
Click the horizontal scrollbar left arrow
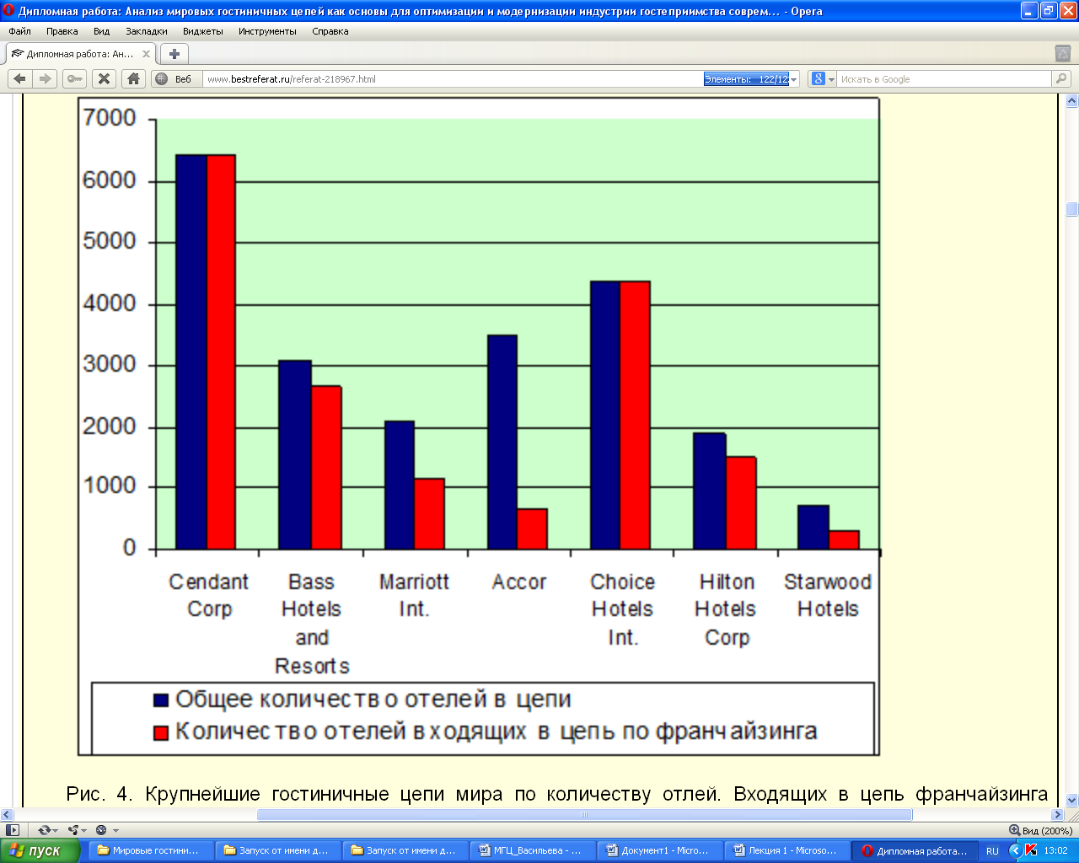tap(7, 815)
